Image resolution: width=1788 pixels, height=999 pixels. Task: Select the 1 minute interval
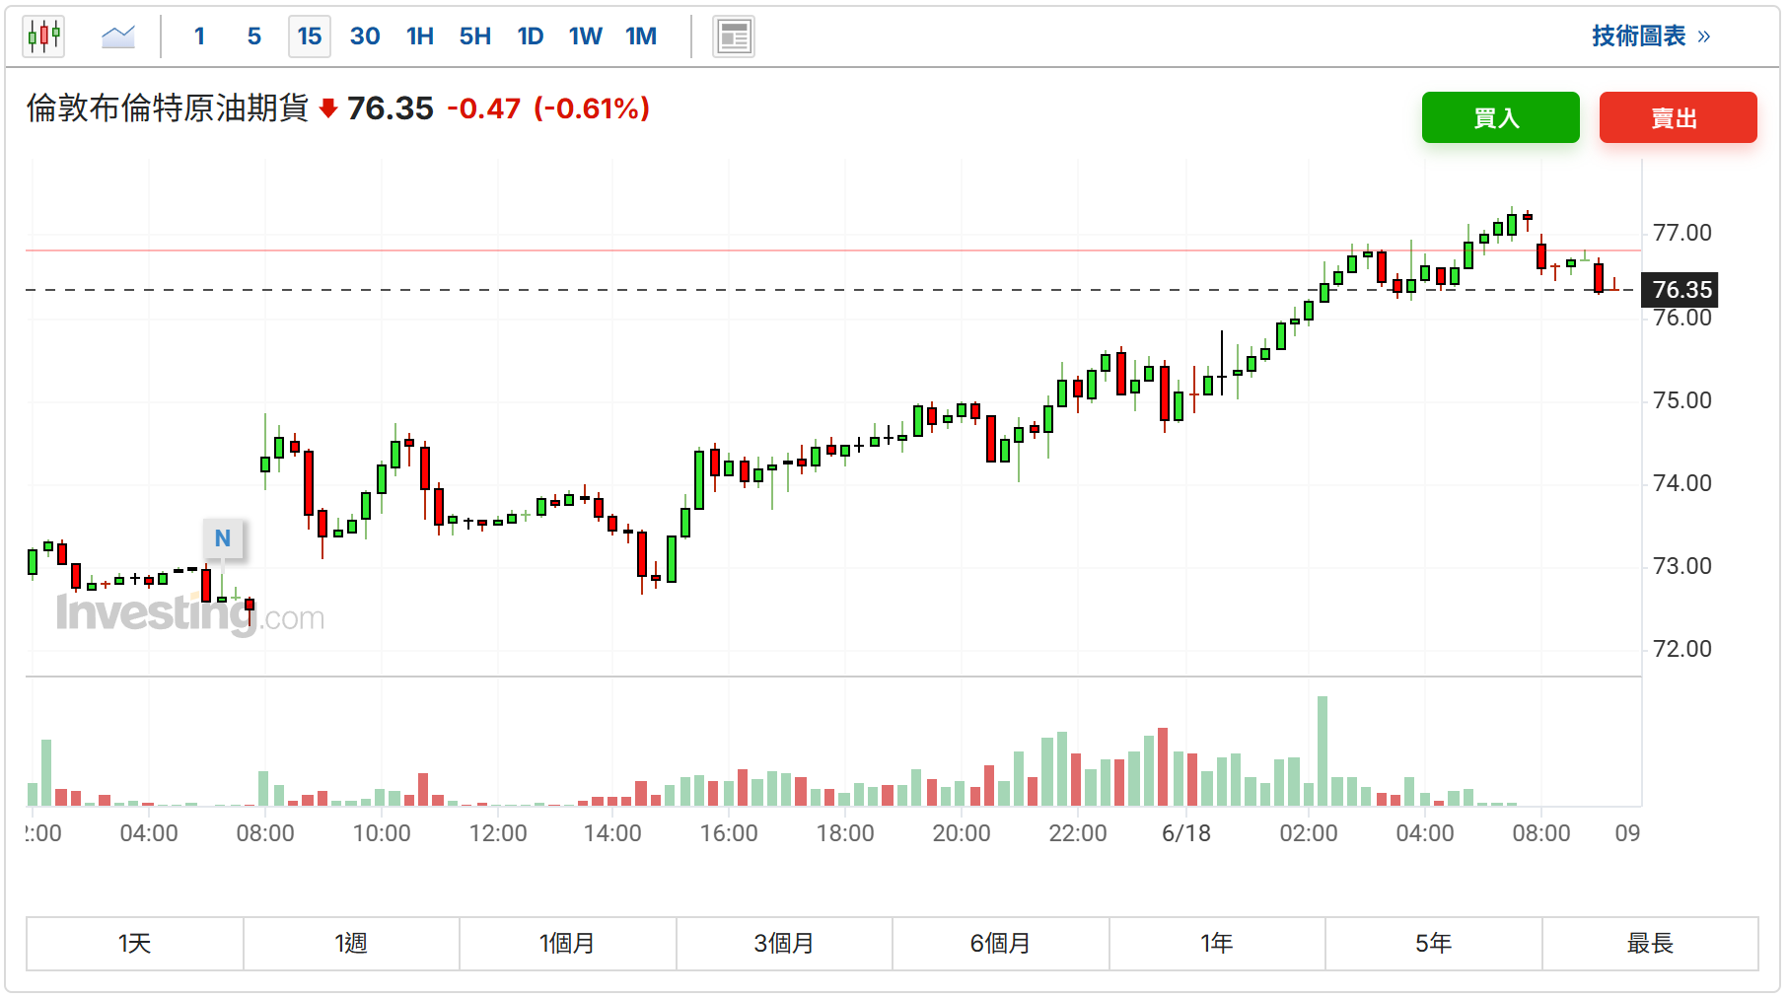coord(199,36)
